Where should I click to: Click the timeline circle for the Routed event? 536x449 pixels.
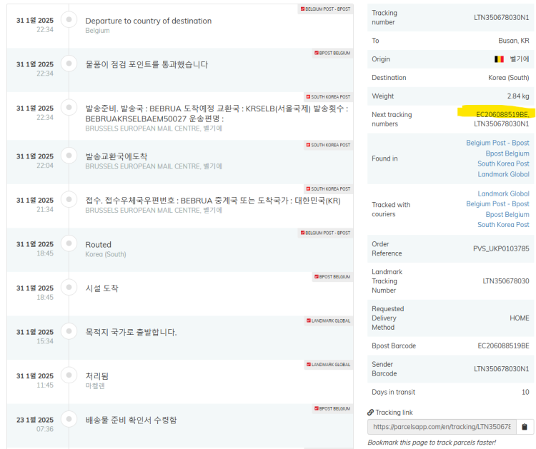click(69, 244)
